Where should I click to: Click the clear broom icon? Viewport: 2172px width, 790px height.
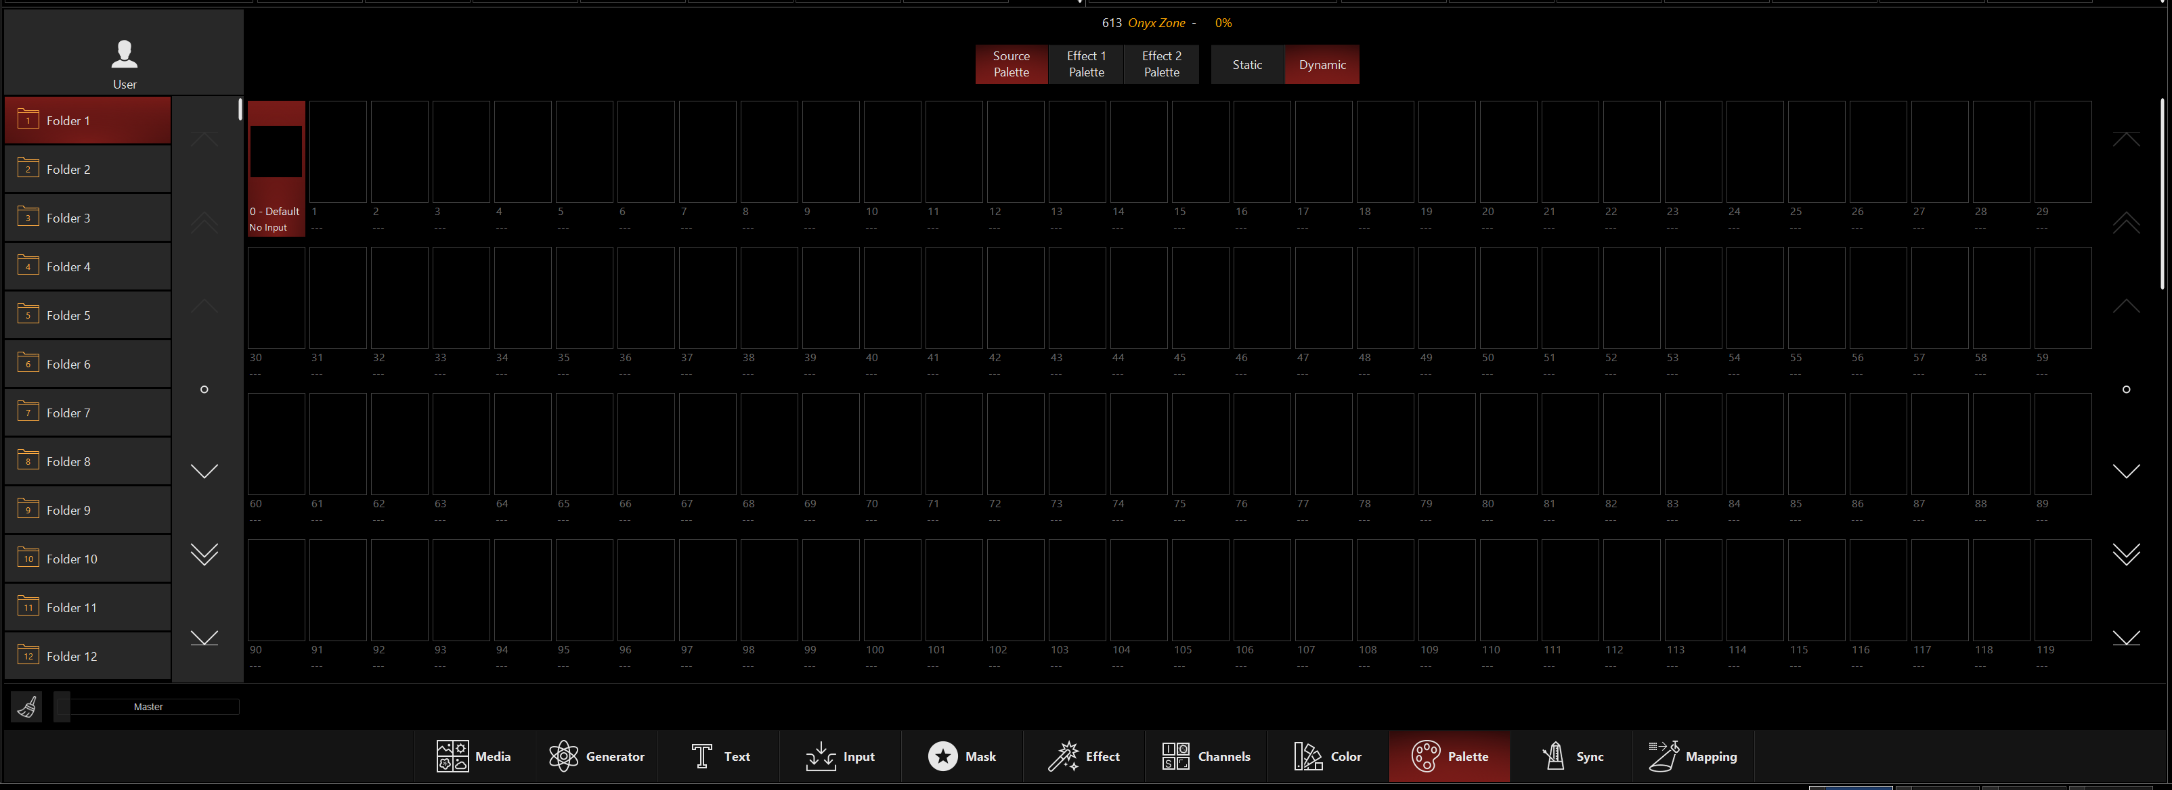[27, 707]
